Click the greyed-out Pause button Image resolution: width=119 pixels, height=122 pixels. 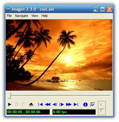pyautogui.click(x=17, y=105)
